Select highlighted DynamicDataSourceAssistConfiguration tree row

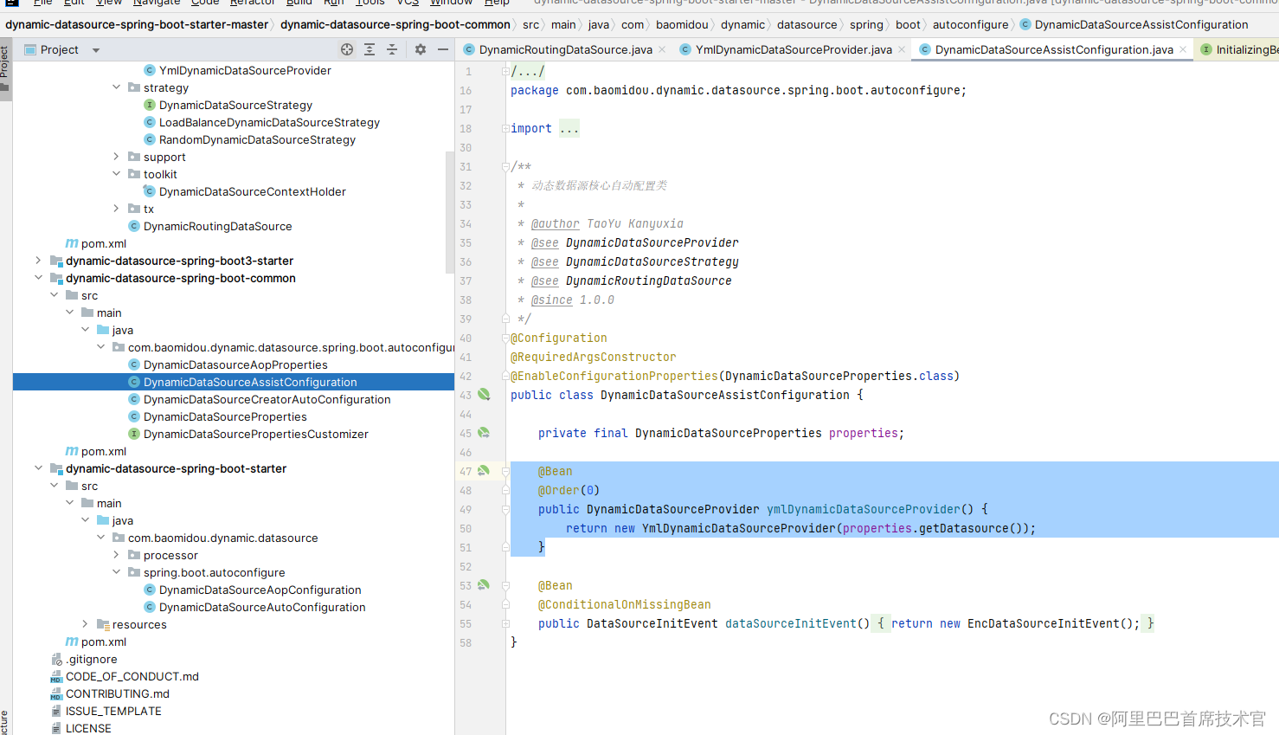(234, 382)
